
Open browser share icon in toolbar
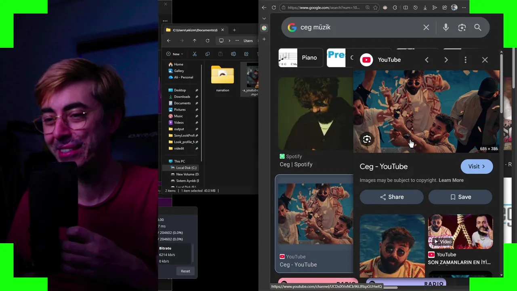click(444, 7)
